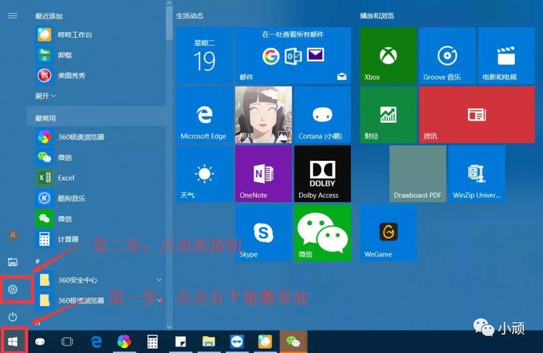Expand the 360极速浏览器 folder chevron
The height and width of the screenshot is (353, 543).
[x=159, y=301]
